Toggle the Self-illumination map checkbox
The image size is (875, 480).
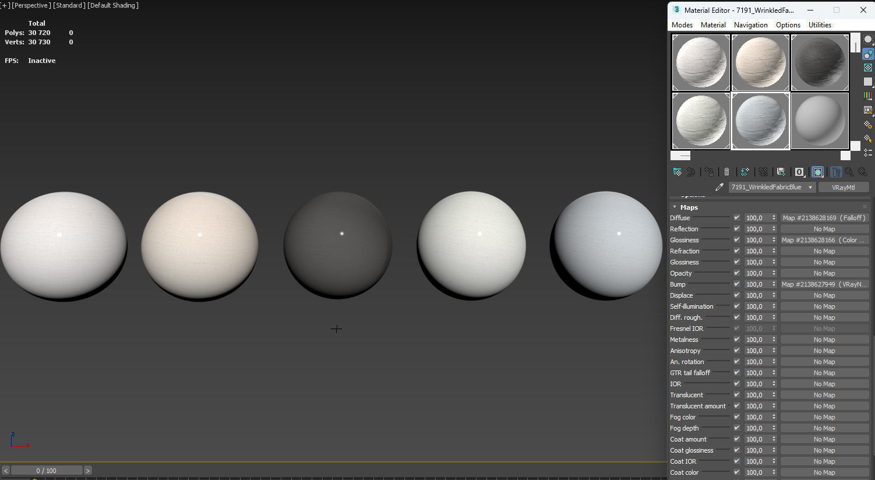click(x=736, y=306)
